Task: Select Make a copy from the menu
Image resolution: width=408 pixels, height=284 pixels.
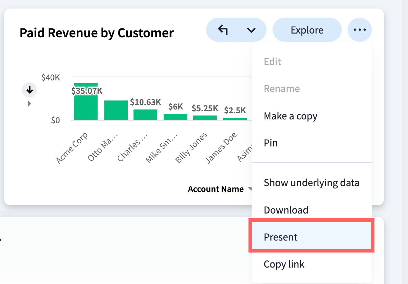Action: [290, 116]
